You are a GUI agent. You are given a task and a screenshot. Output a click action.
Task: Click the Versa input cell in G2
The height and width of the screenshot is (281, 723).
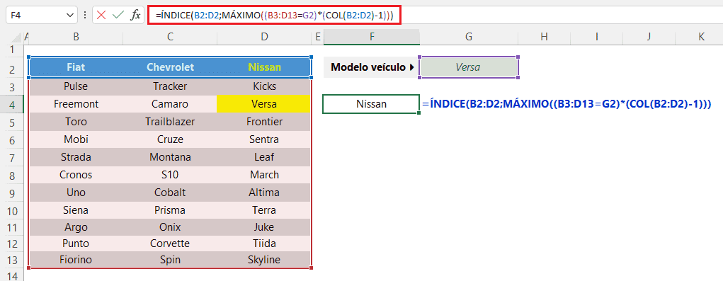(469, 67)
